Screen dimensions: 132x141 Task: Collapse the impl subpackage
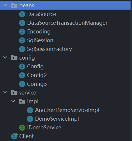(x=13, y=101)
